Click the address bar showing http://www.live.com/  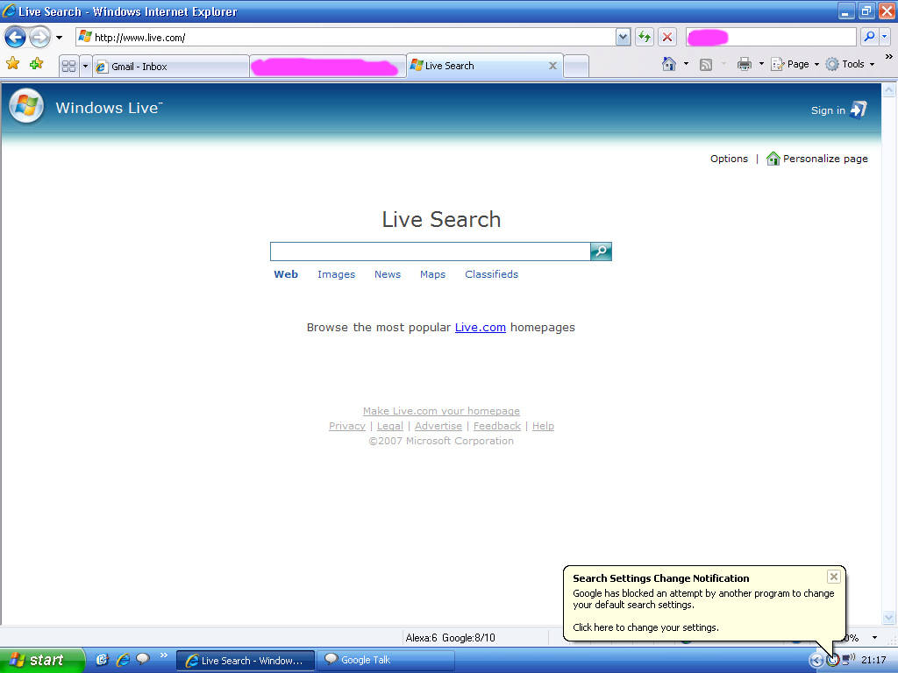(346, 38)
